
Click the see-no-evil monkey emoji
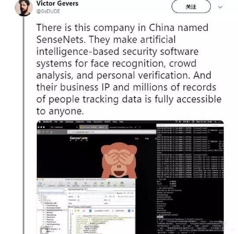[x=119, y=160]
